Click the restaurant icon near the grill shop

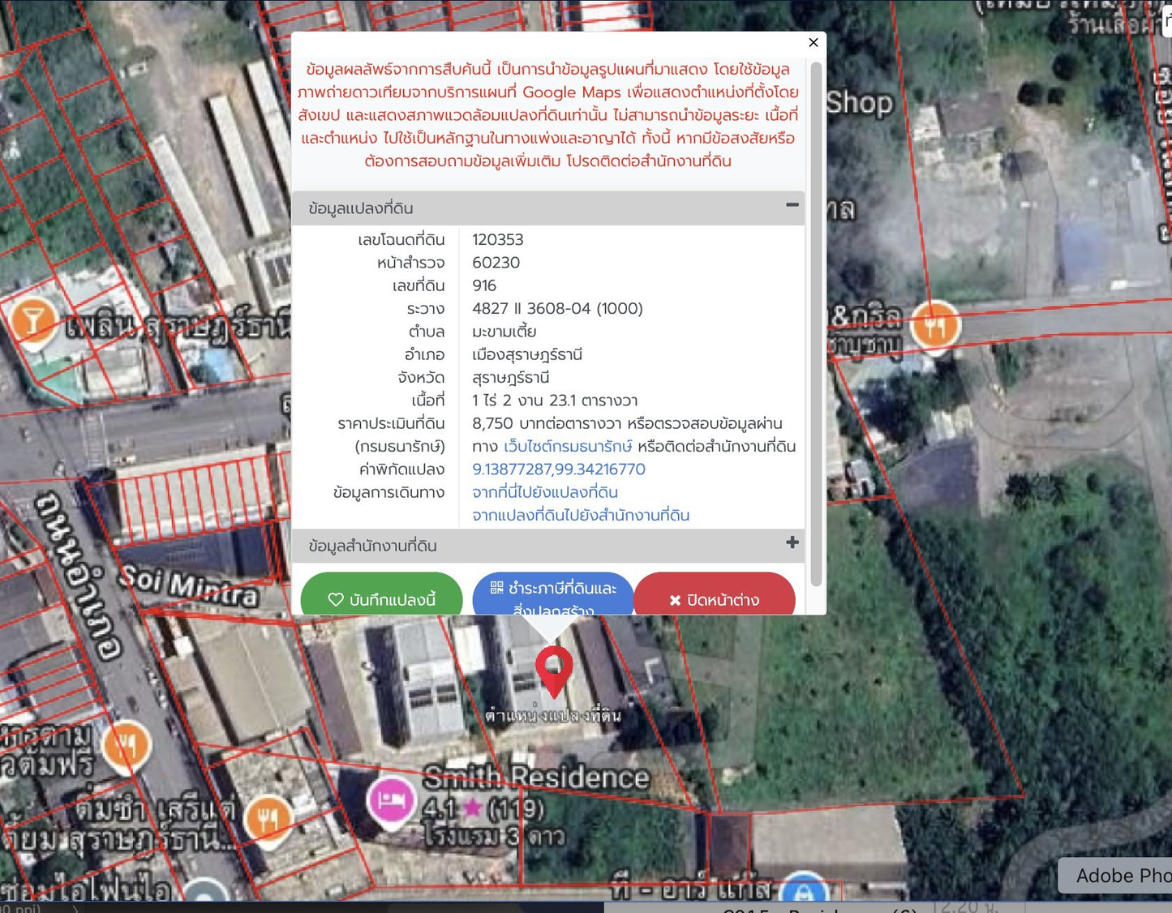934,325
